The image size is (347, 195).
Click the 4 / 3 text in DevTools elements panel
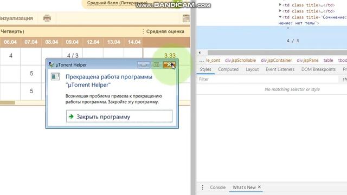pyautogui.click(x=293, y=41)
